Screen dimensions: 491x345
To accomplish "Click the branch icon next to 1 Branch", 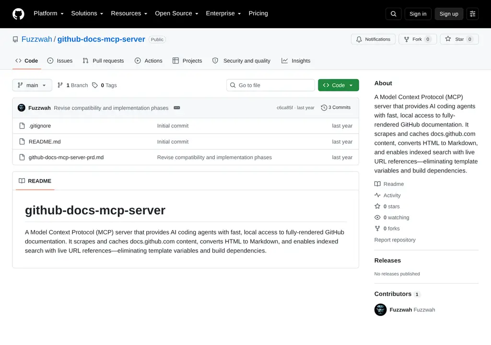I will tap(60, 85).
